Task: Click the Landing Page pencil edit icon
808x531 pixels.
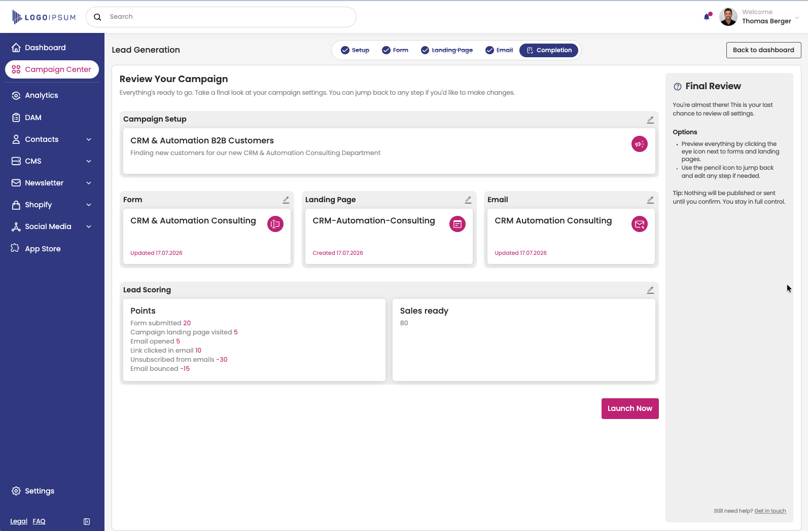Action: [468, 200]
